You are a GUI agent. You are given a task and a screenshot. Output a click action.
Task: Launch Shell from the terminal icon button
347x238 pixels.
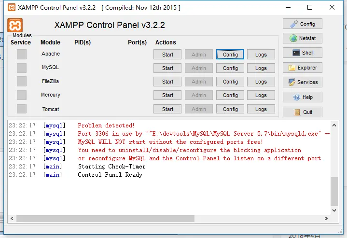[302, 53]
